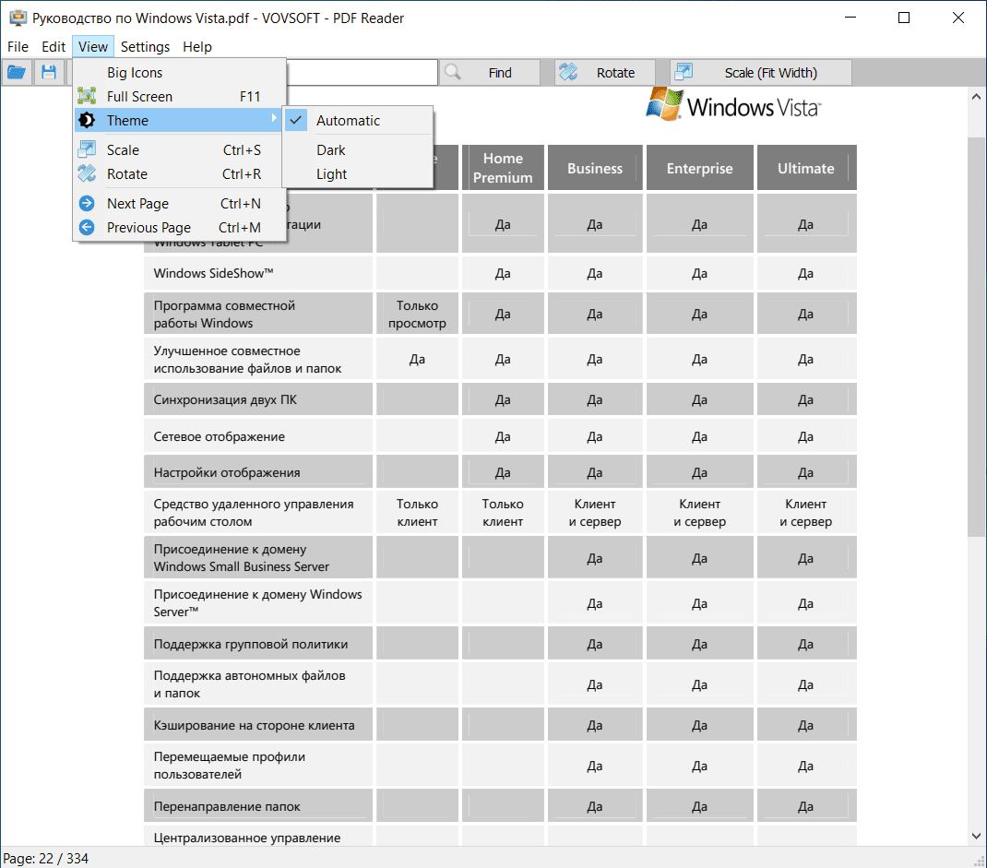This screenshot has height=868, width=987.
Task: Click the 'Enterprise' column header
Action: (x=699, y=168)
